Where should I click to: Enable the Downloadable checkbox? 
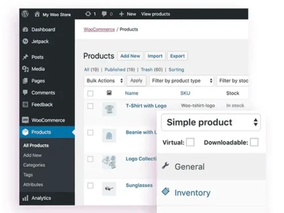254,142
